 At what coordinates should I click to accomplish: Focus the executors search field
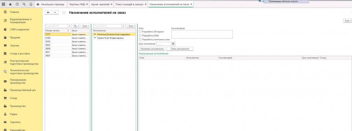point(108,26)
